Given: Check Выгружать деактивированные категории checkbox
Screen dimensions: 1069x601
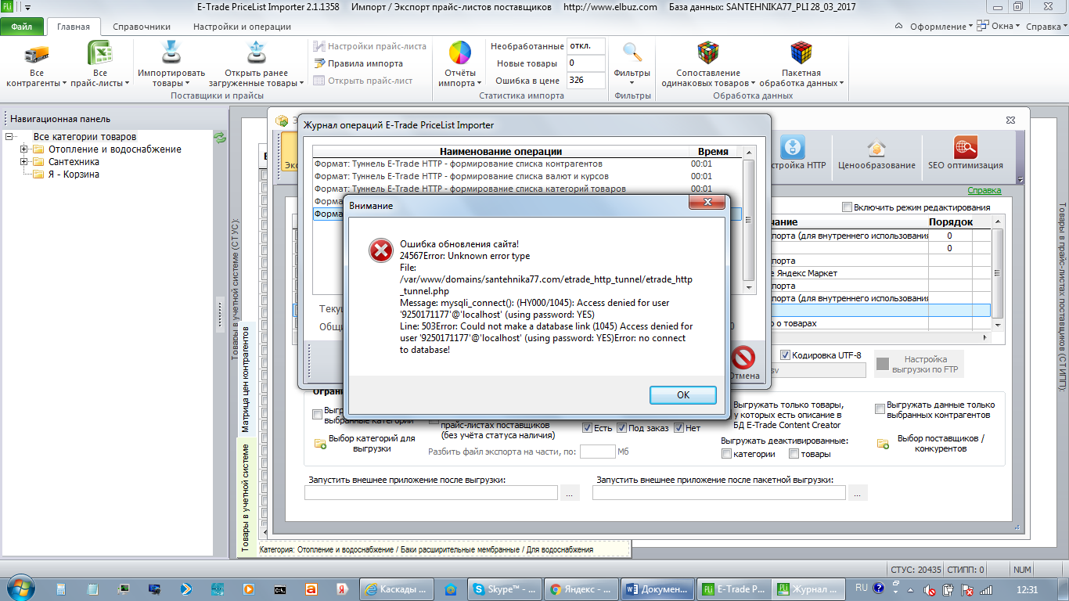Looking at the screenshot, I should click(x=726, y=454).
